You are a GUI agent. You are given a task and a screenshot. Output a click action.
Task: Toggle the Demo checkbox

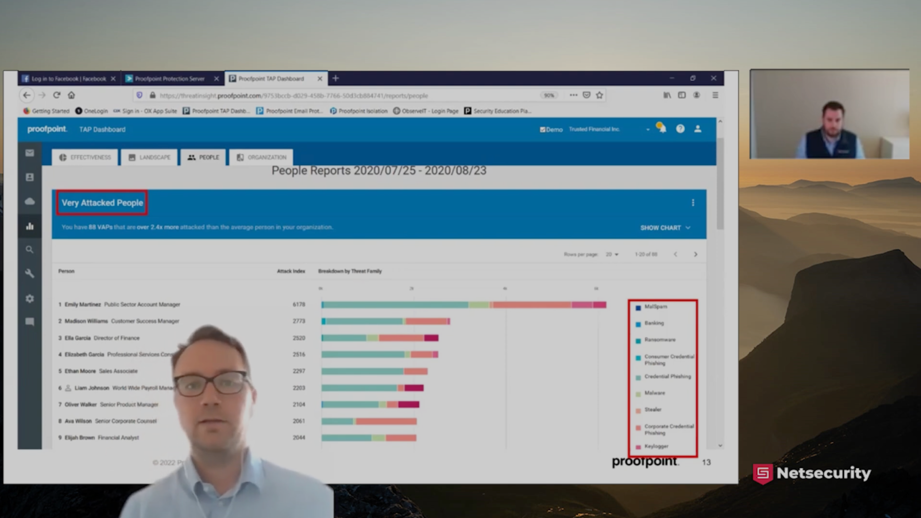(x=543, y=129)
